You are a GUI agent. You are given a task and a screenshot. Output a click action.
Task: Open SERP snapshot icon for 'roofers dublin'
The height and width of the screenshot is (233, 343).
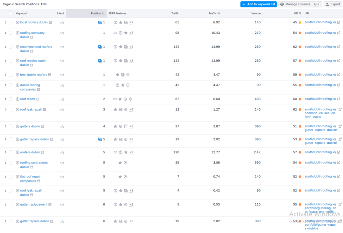43,152
